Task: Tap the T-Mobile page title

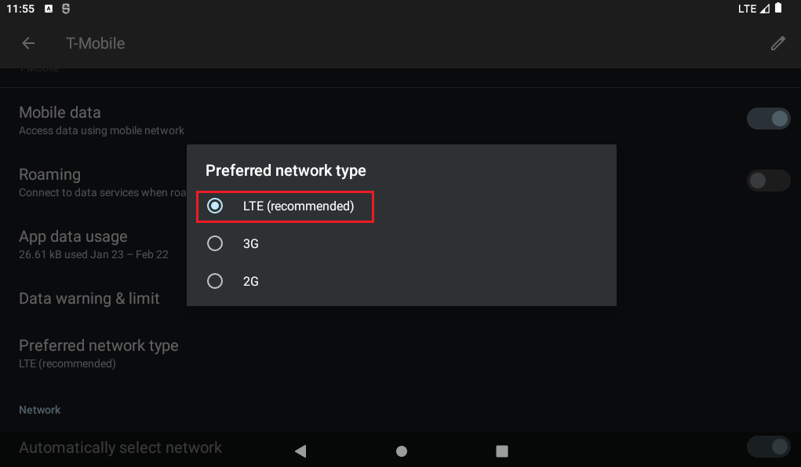Action: click(96, 43)
